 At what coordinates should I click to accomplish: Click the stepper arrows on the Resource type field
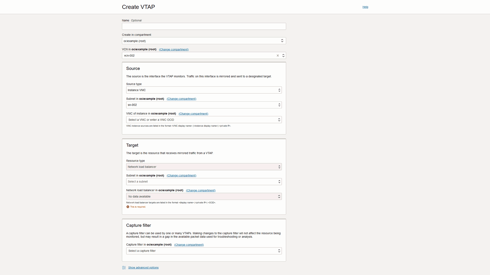279,167
